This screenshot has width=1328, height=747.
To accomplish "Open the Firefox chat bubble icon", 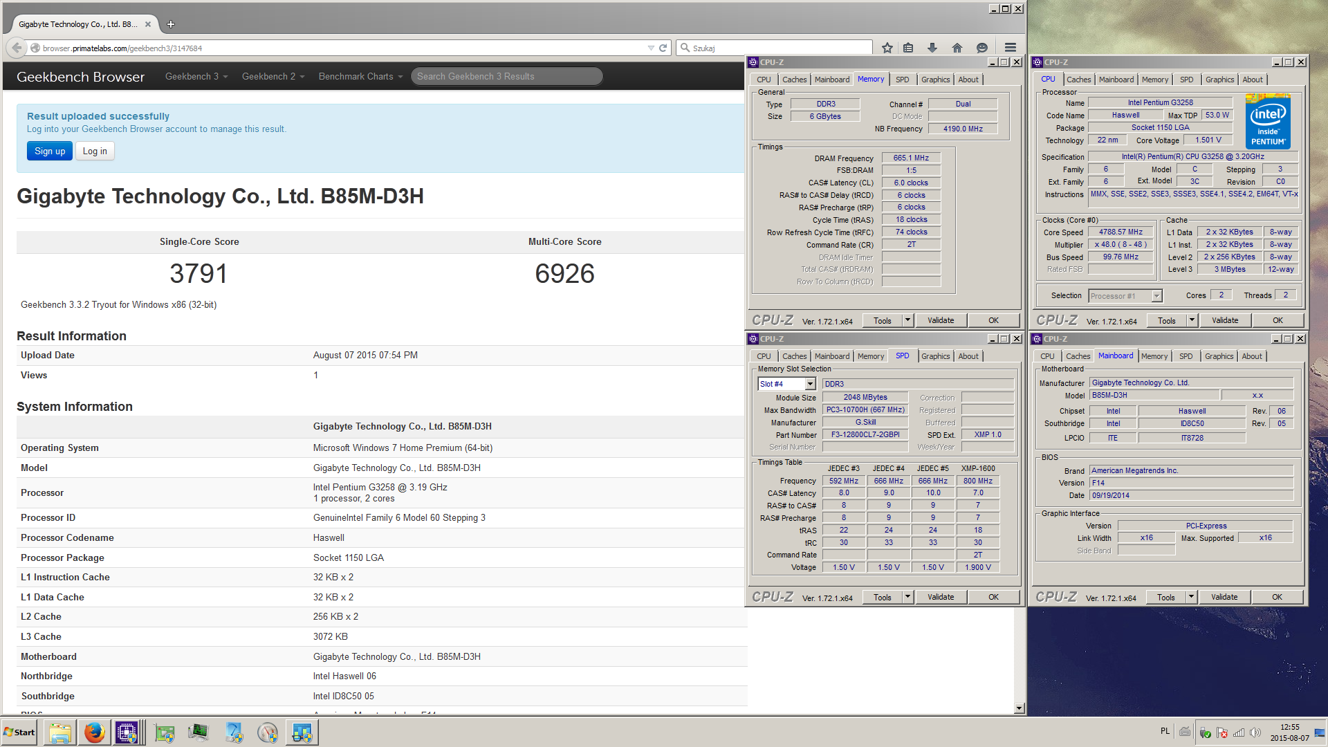I will (982, 48).
